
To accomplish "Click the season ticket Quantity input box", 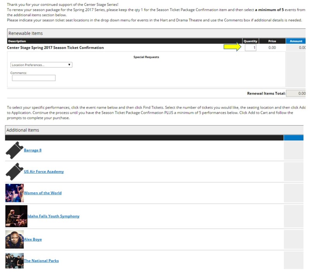I will 250,48.
